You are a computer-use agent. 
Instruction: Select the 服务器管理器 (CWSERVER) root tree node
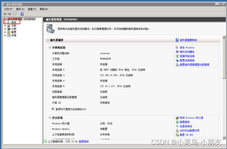21,19
